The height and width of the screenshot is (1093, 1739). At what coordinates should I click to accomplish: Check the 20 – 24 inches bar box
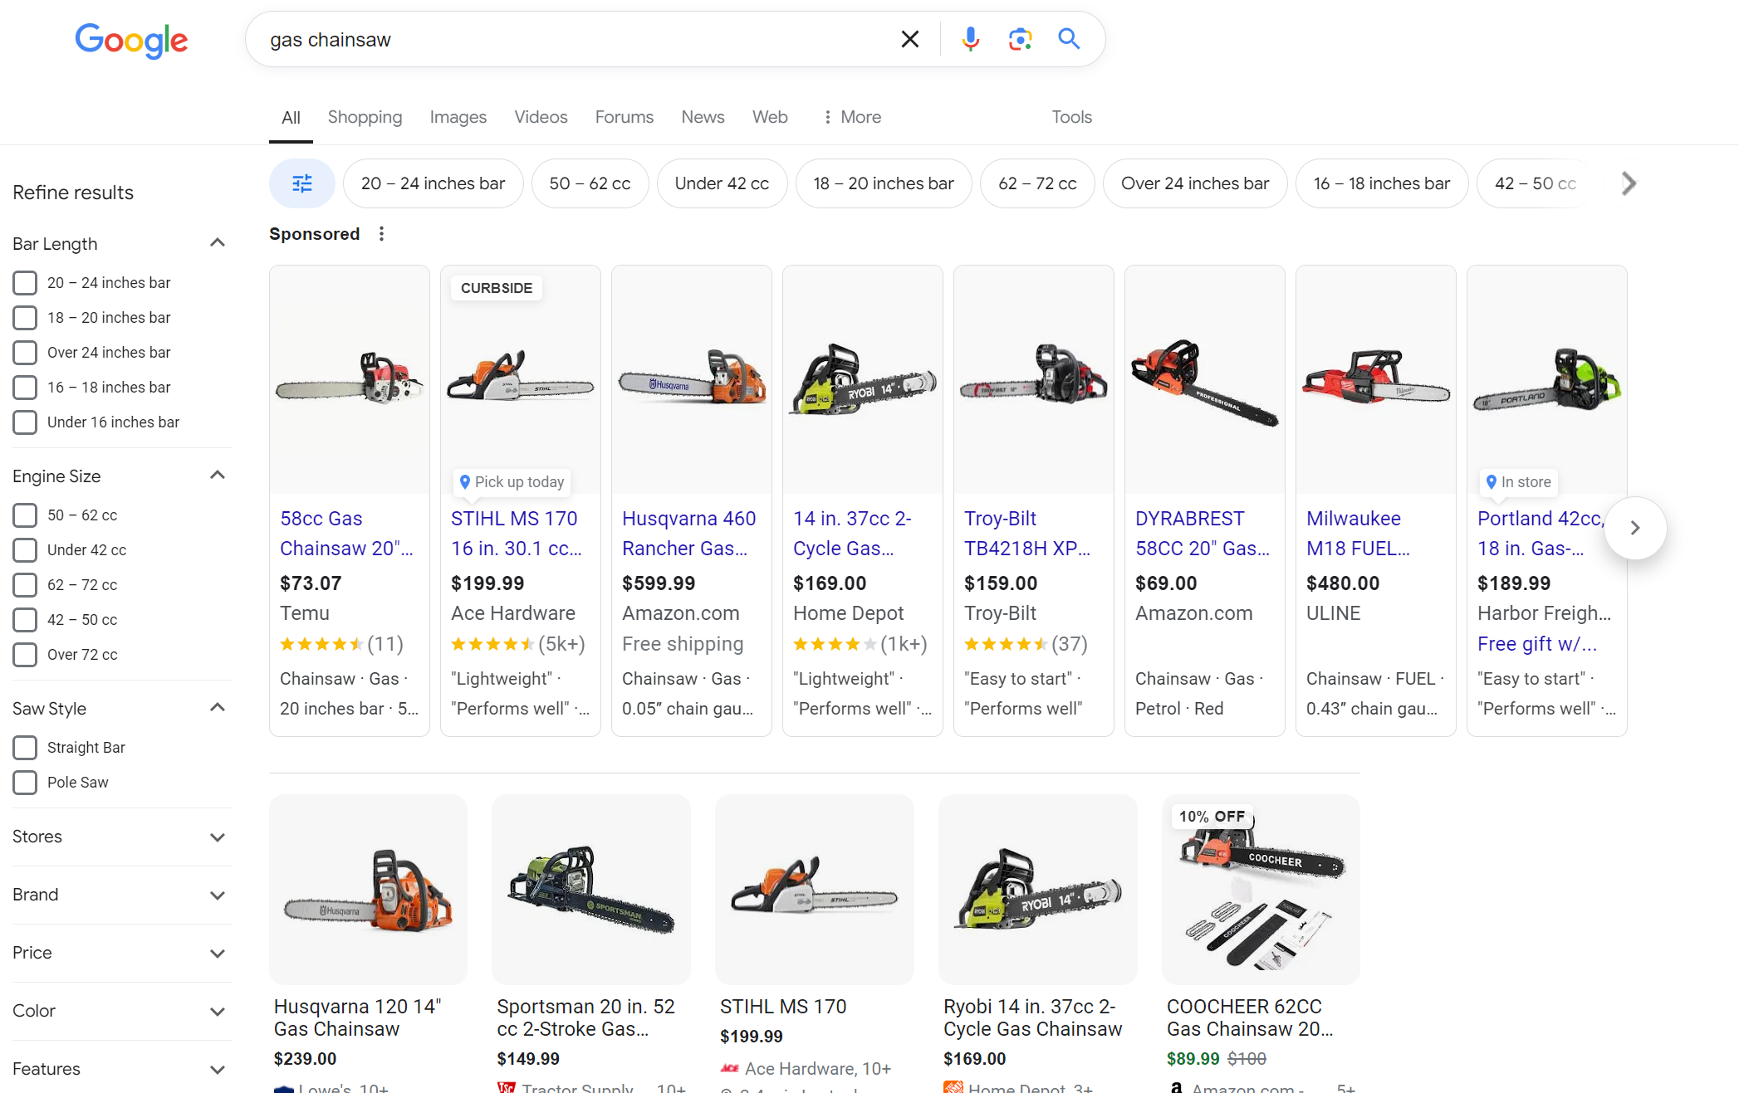click(25, 283)
